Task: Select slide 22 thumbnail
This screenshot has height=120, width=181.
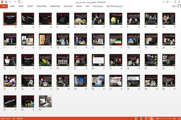Action: [28, 60]
